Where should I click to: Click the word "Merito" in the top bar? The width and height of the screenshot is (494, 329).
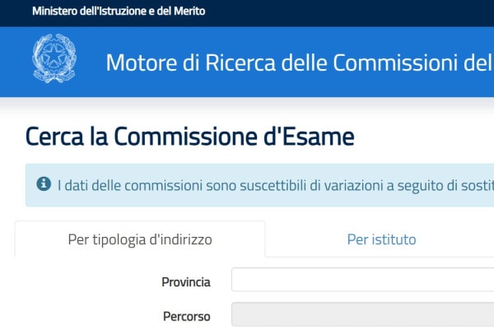coord(187,12)
